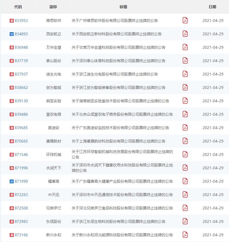Open stock code 837739
The width and height of the screenshot is (229, 242).
click(x=21, y=61)
